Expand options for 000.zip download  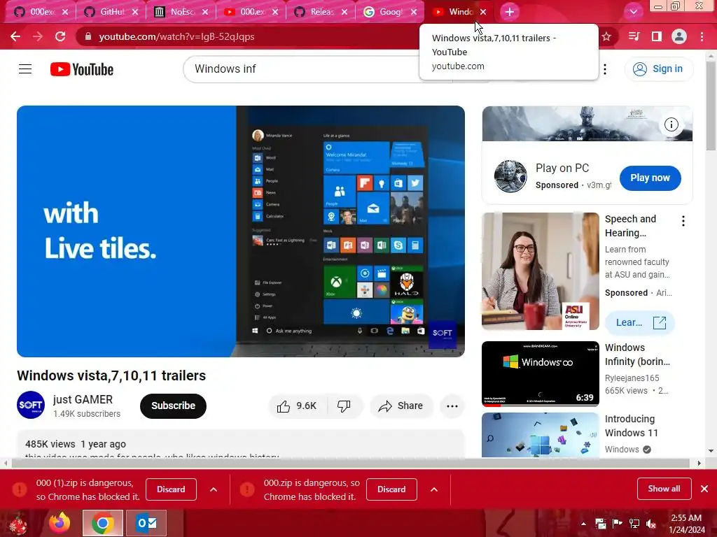tap(434, 489)
